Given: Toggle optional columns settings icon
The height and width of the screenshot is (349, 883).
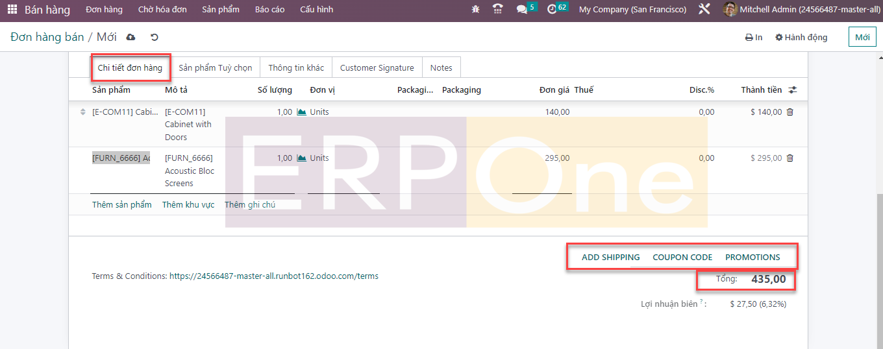Looking at the screenshot, I should click(x=793, y=90).
